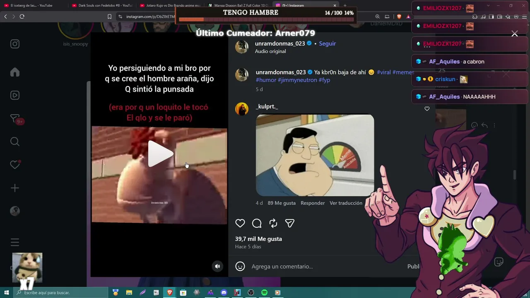The image size is (530, 298).
Task: Open comment bubble icon under the post
Action: point(257,223)
